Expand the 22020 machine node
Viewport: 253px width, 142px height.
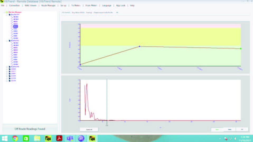point(7,69)
